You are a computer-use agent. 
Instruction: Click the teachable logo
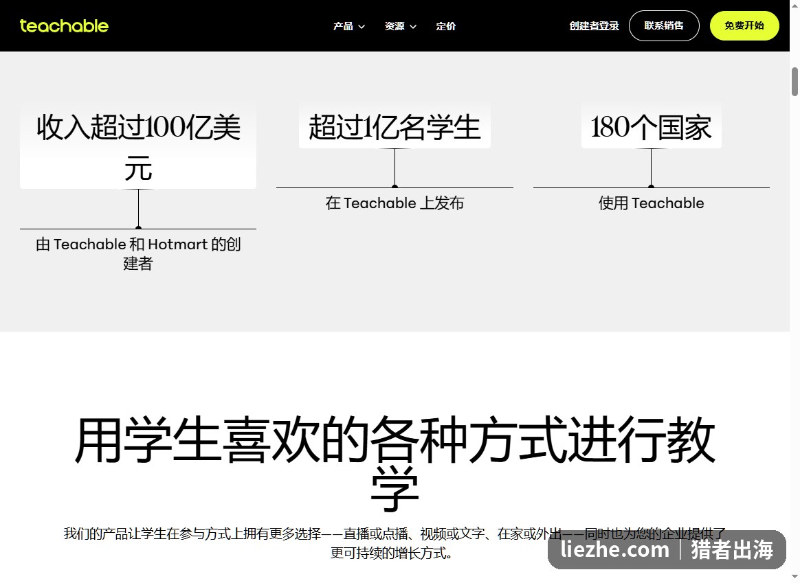(64, 25)
